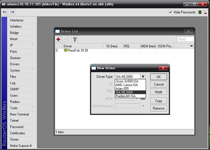This screenshot has height=150, width=210.
Task: Open the Password menu item
Action: pos(22,127)
